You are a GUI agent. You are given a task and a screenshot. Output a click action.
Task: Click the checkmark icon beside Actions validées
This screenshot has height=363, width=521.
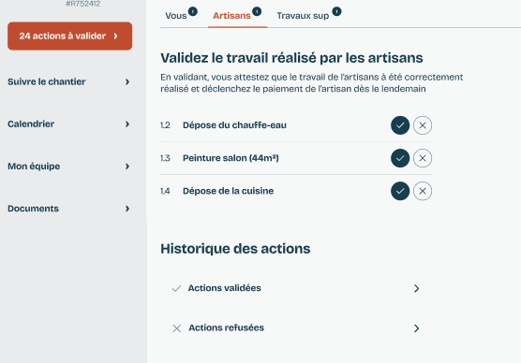point(176,288)
